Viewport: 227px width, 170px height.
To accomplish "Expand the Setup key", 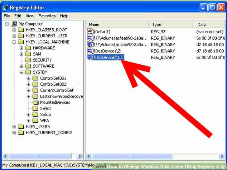I will point(28,115).
